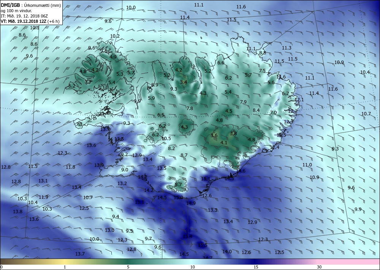Click the 9.5 value southwest of Iceland
This screenshot has height=270, width=380.
[129, 231]
